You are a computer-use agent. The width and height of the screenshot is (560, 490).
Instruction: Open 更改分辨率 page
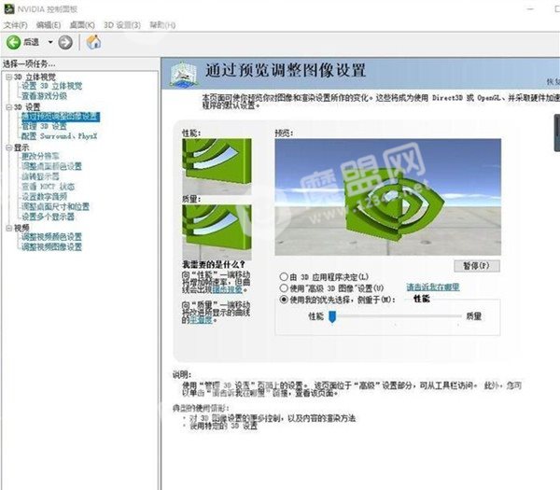[40, 156]
